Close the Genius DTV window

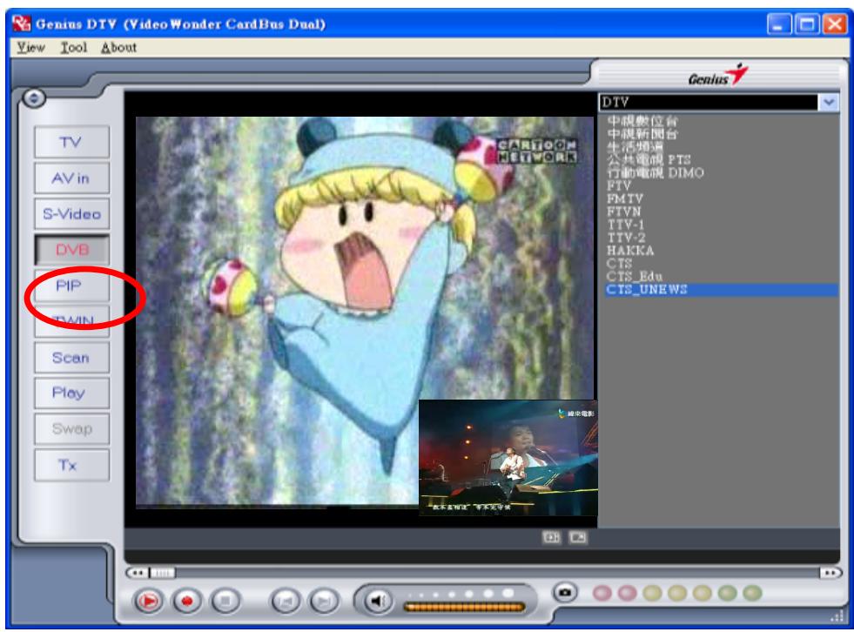834,24
